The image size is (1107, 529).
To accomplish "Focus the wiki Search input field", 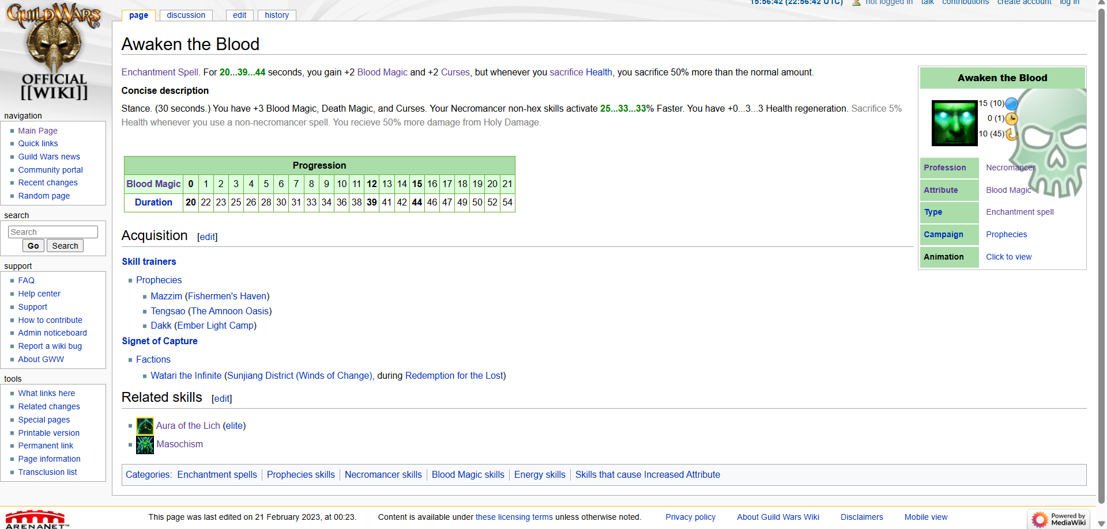I will click(x=53, y=232).
